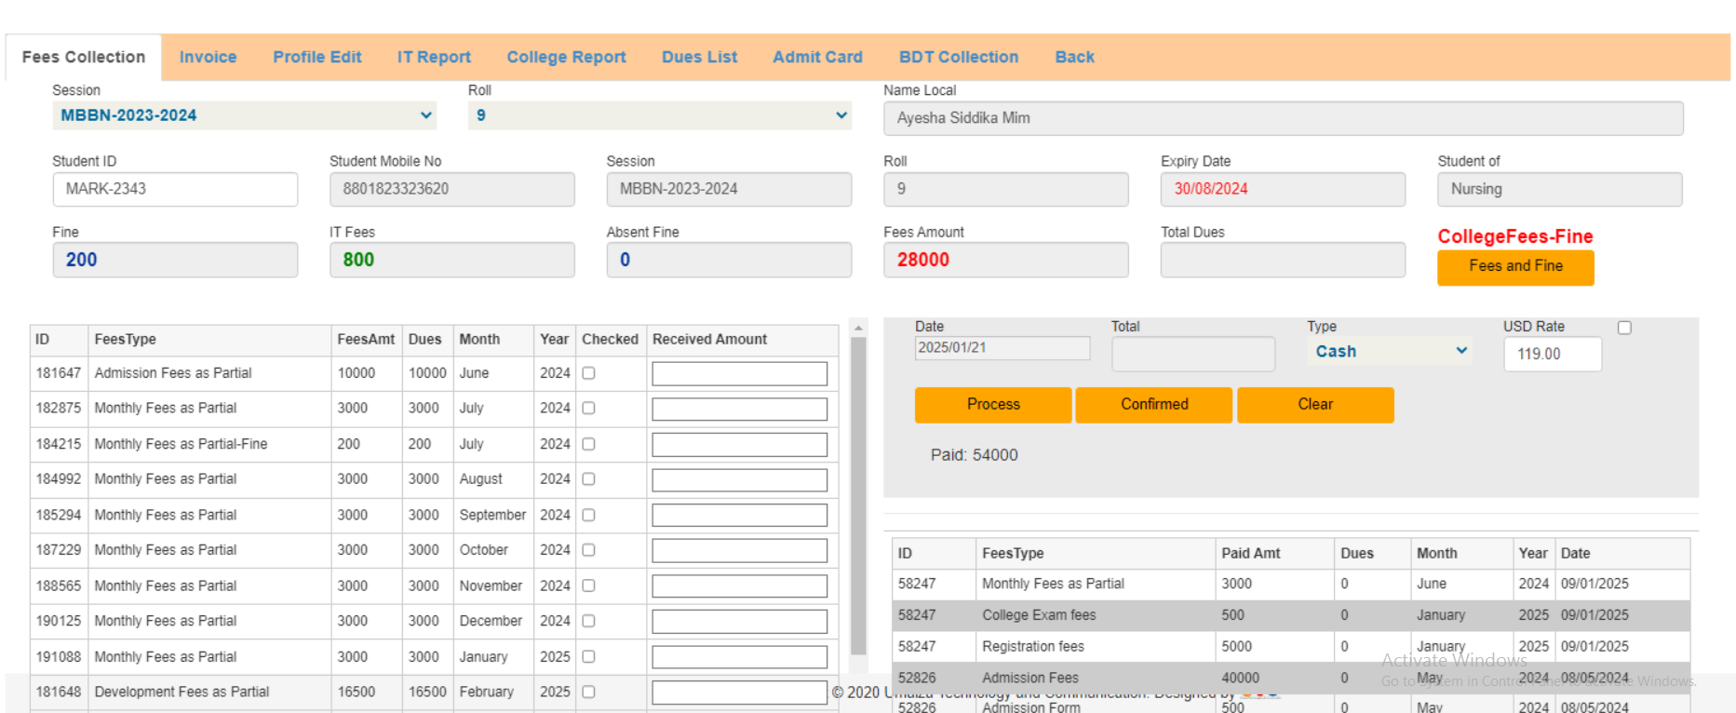Click Received Amount field for October row

coord(739,551)
